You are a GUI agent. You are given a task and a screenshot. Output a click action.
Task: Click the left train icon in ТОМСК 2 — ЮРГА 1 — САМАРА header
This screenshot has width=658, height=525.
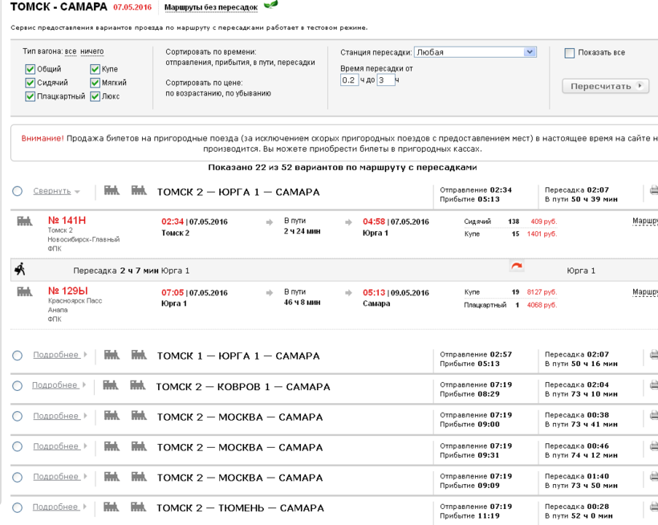coord(112,190)
